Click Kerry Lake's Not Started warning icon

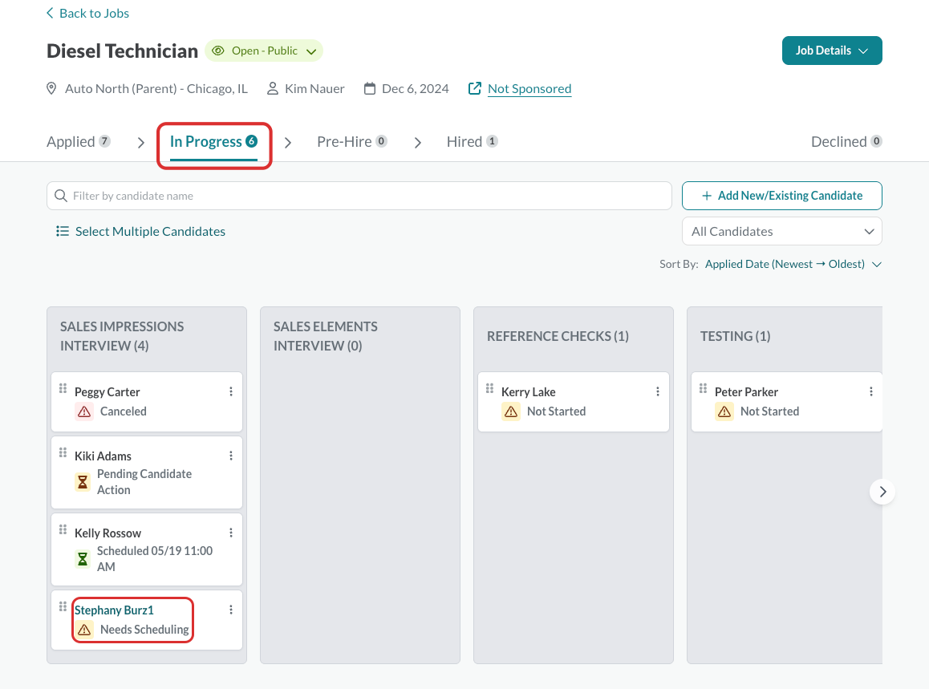[x=511, y=411]
